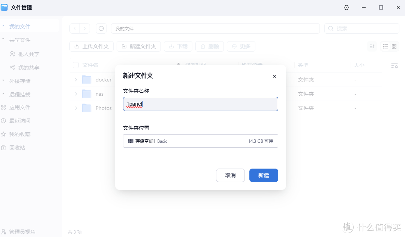405x237 pixels.
Task: Click the 最近访问 clock icon
Action: click(x=3, y=121)
